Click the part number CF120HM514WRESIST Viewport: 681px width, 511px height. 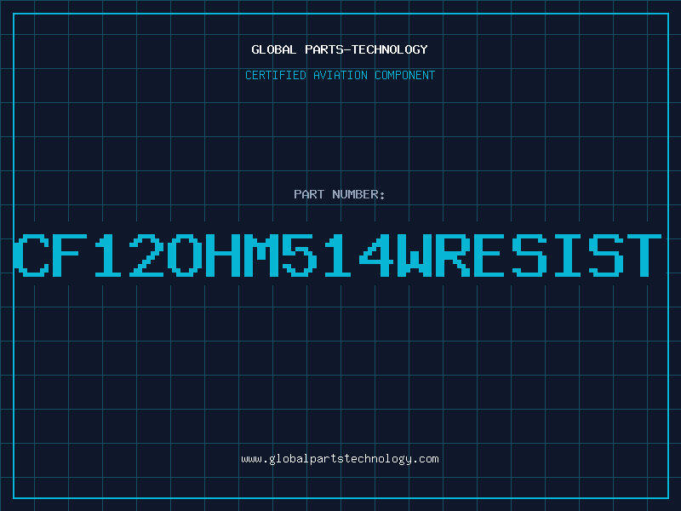click(x=338, y=255)
